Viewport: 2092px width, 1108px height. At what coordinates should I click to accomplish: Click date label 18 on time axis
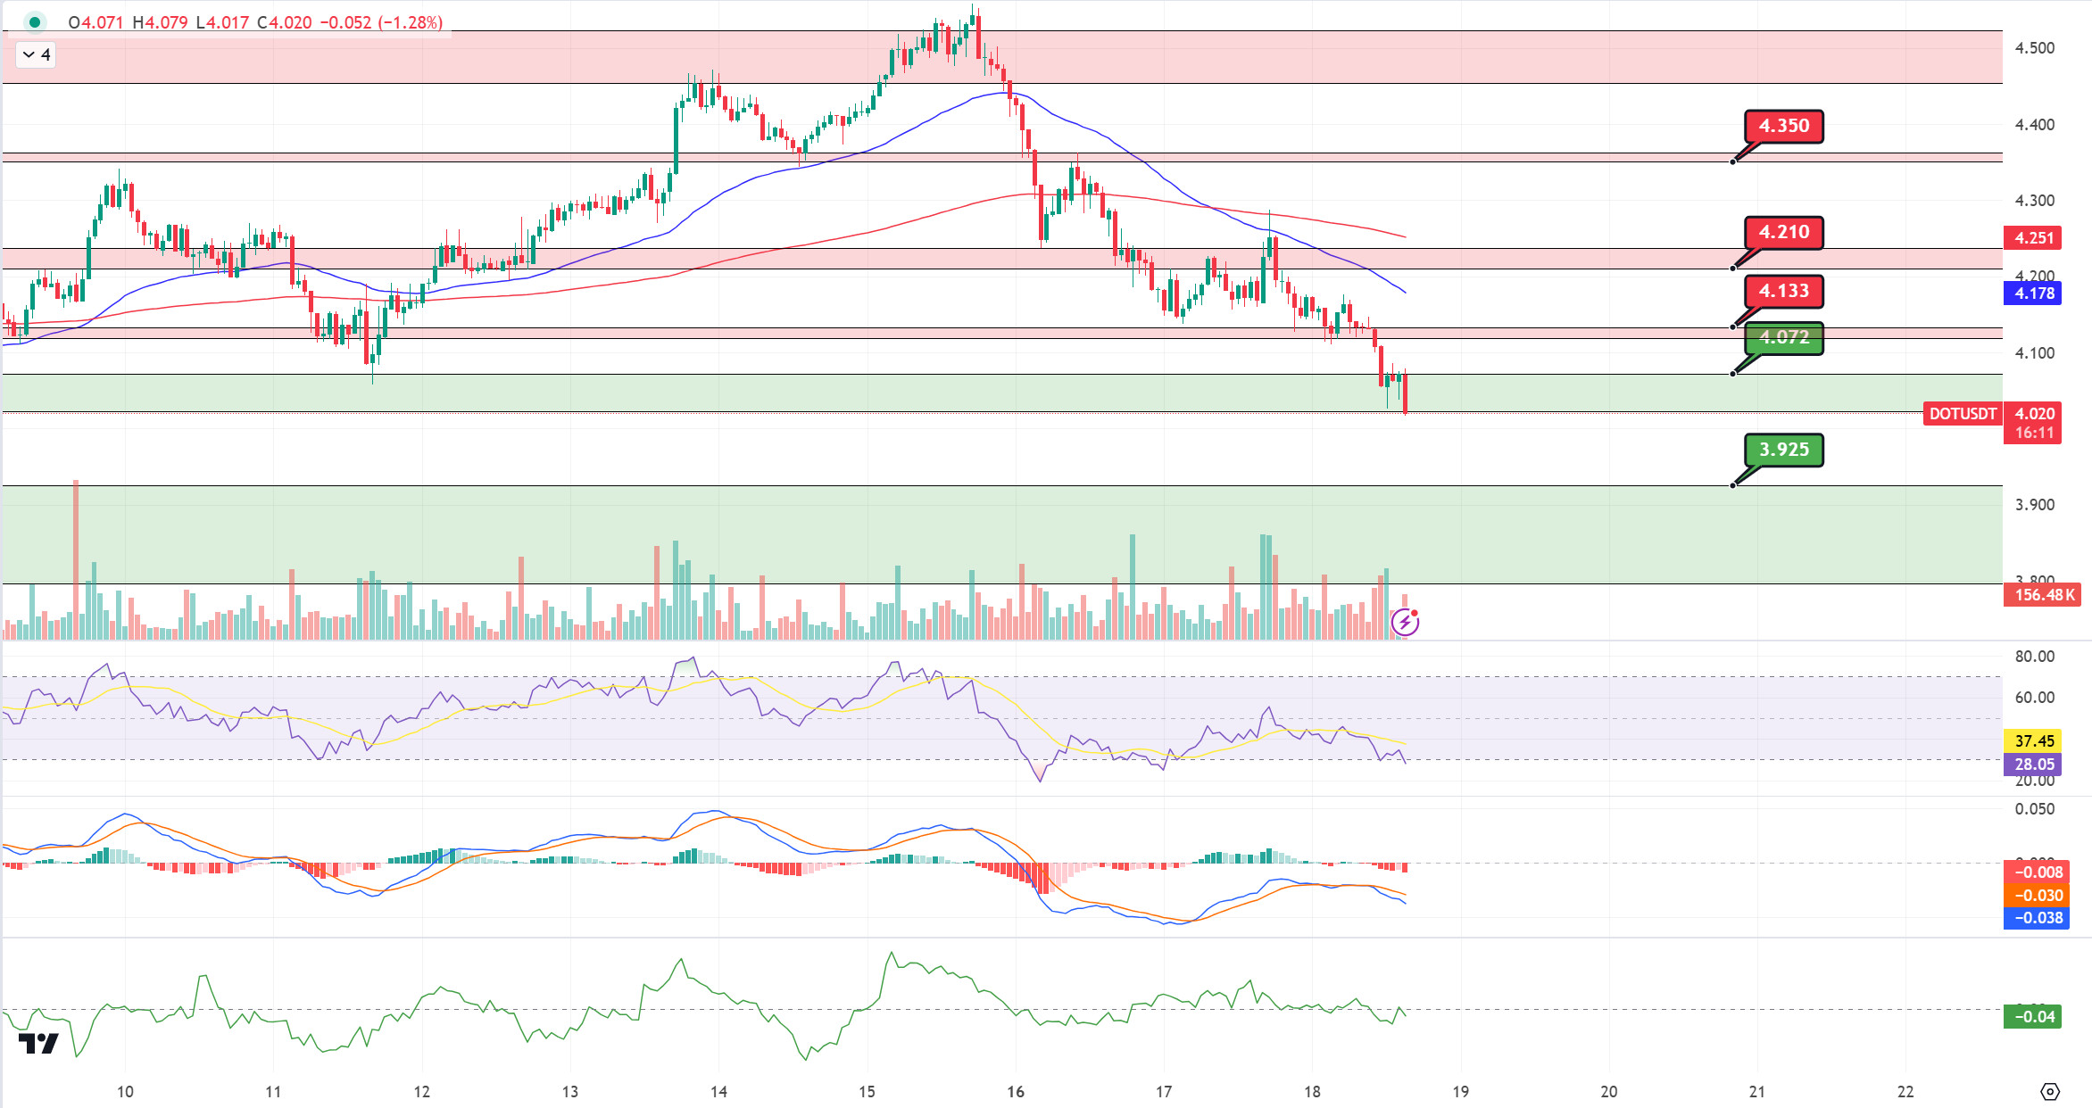coord(1312,1092)
